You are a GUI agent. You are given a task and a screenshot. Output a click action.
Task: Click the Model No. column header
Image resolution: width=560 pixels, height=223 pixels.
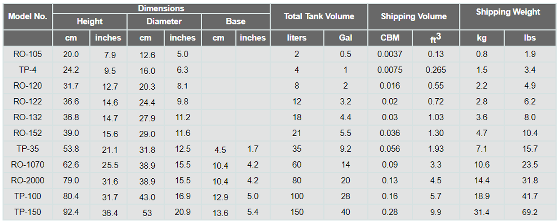[x=28, y=17]
